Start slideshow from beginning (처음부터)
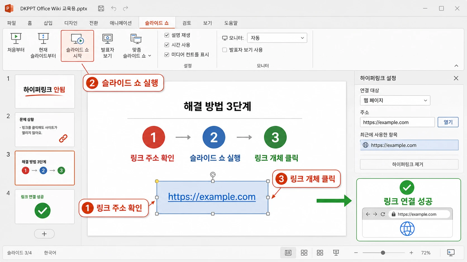467x262 pixels. [x=16, y=43]
